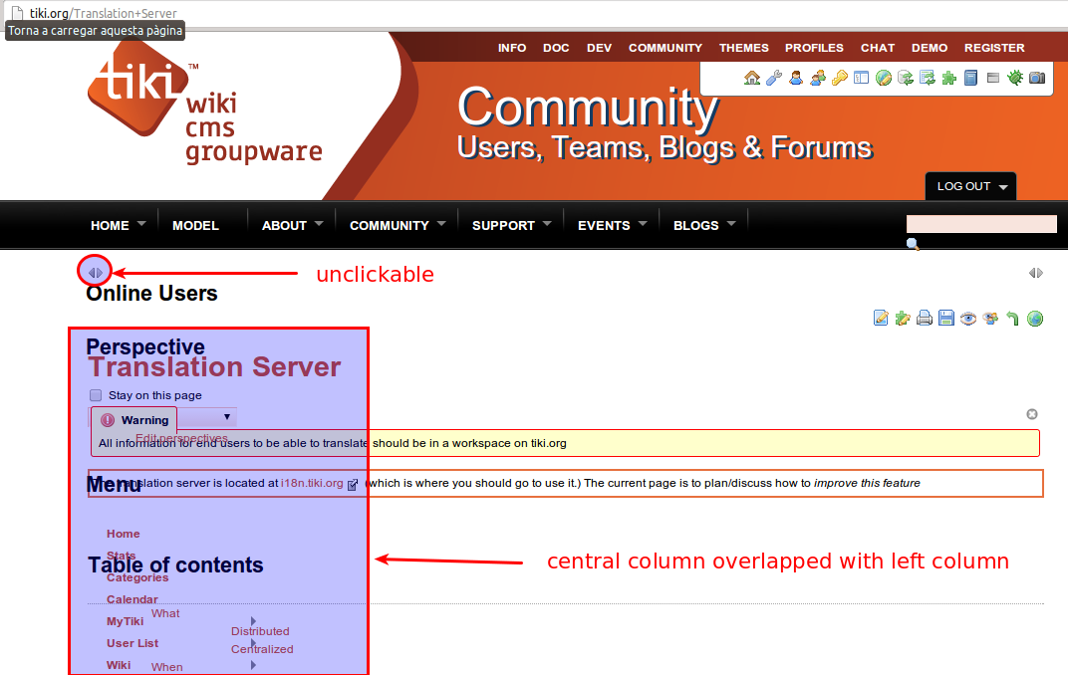Open DOC in top site menu
This screenshot has height=675, width=1068.
[x=556, y=48]
